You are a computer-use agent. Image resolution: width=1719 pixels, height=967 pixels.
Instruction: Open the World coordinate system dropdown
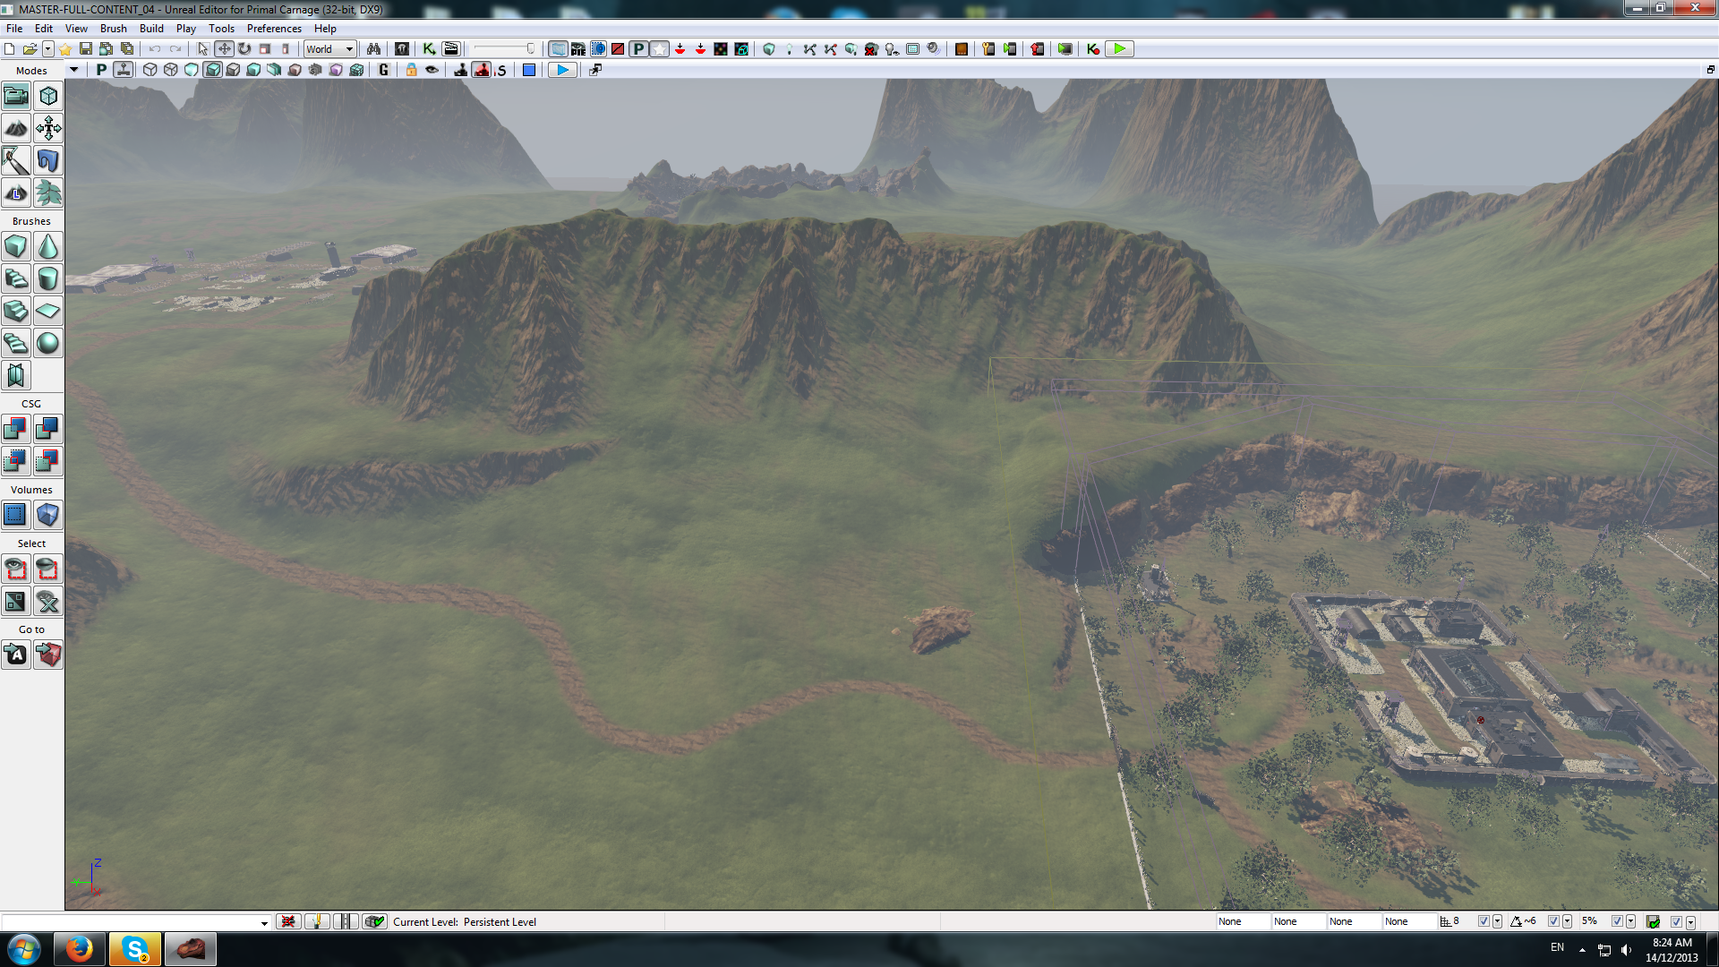pos(330,49)
